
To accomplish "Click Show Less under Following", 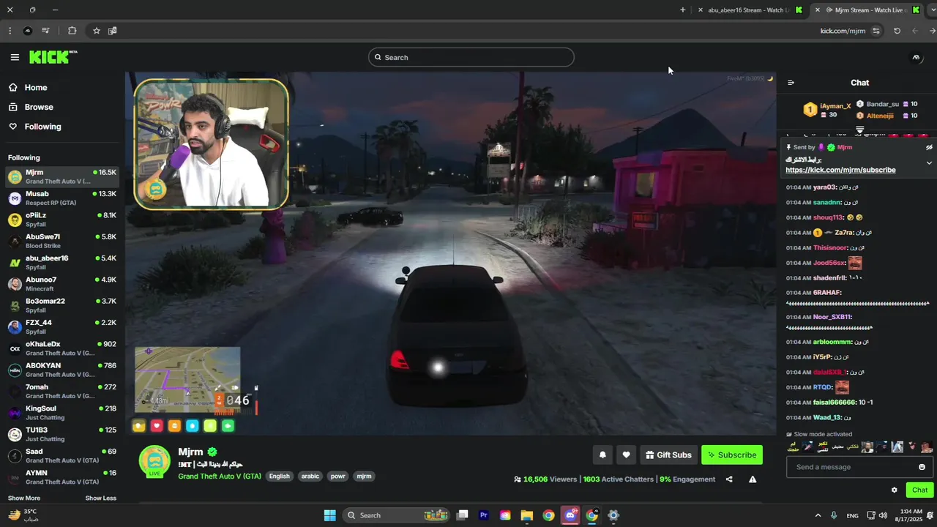I will (100, 498).
